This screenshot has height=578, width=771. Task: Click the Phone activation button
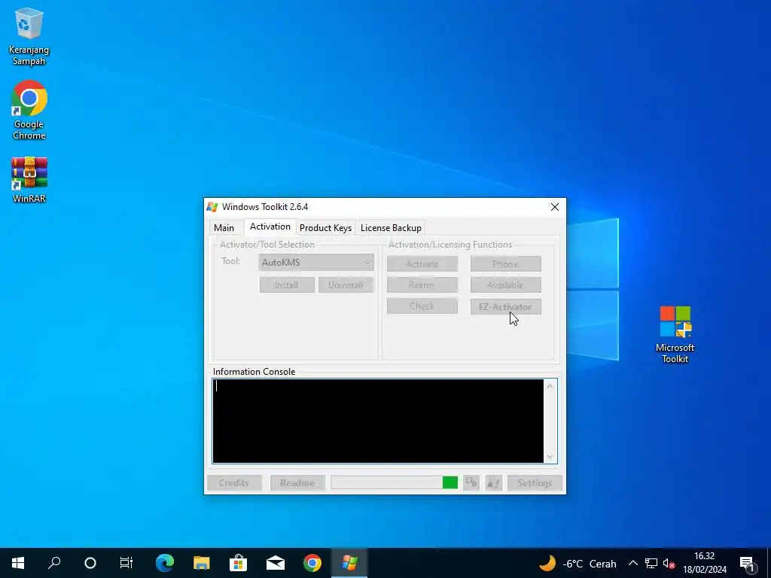[x=505, y=264]
